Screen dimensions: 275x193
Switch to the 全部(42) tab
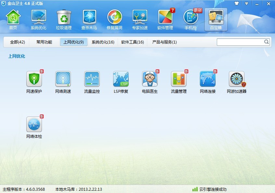tap(17, 42)
